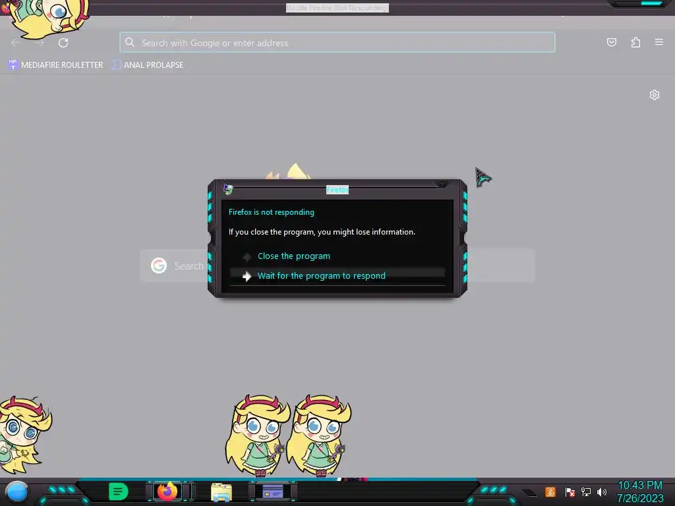The height and width of the screenshot is (506, 675).
Task: Focus the Search with Google address field
Action: point(337,42)
